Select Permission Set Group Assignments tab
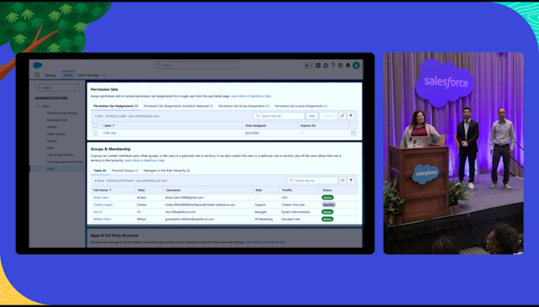Viewport: 539px width, 307px height. (244, 106)
